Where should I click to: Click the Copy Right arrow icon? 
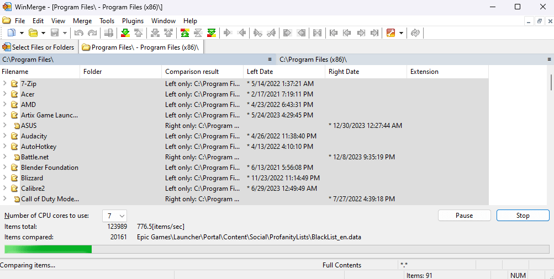click(x=228, y=33)
